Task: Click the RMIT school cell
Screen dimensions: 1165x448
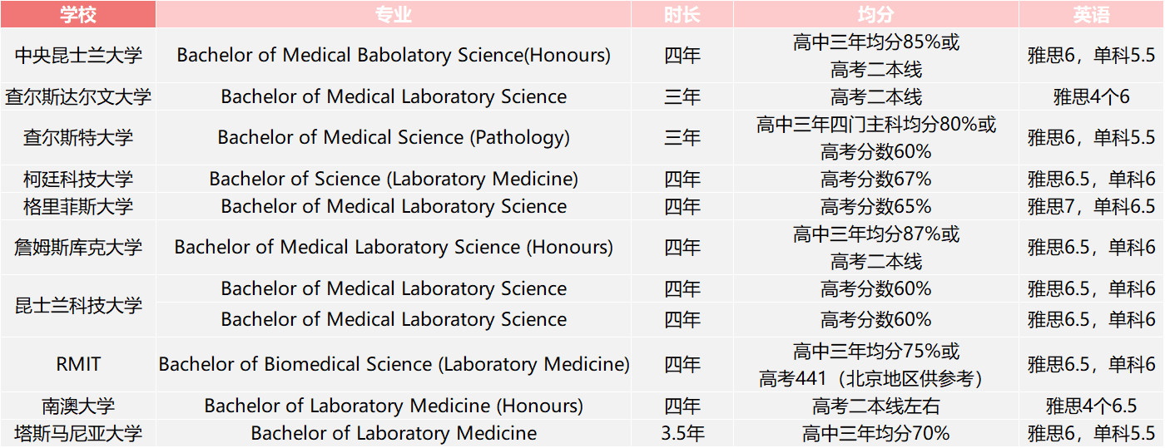Action: pyautogui.click(x=78, y=364)
